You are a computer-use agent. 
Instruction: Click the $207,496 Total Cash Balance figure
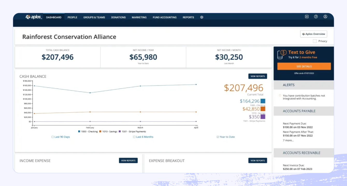pos(57,57)
